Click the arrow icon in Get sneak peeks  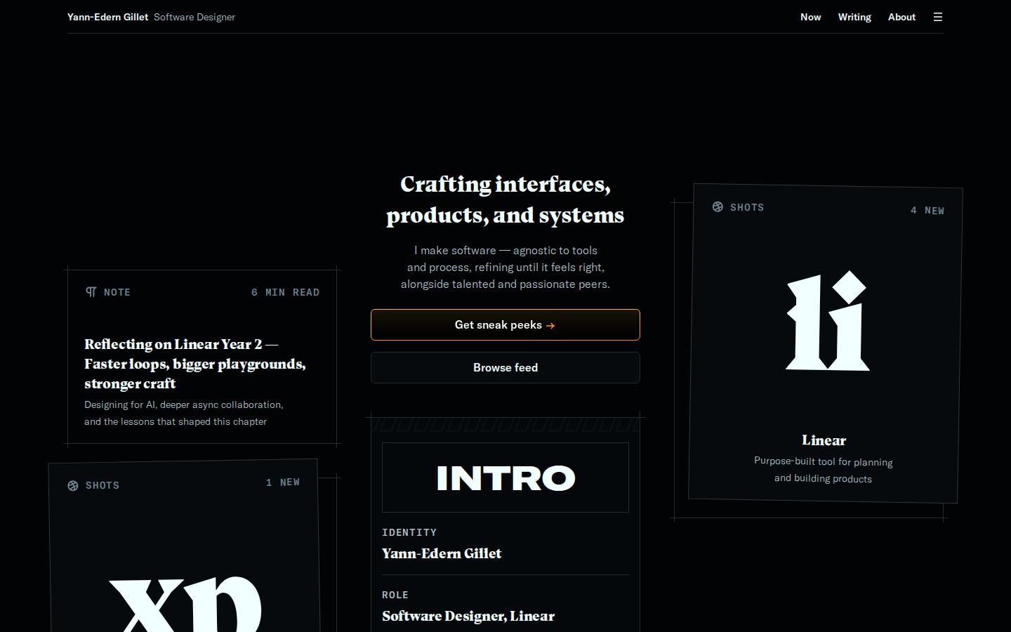[550, 326]
